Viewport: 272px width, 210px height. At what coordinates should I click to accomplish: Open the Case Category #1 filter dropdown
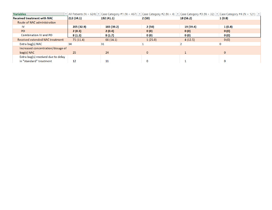(139, 14)
